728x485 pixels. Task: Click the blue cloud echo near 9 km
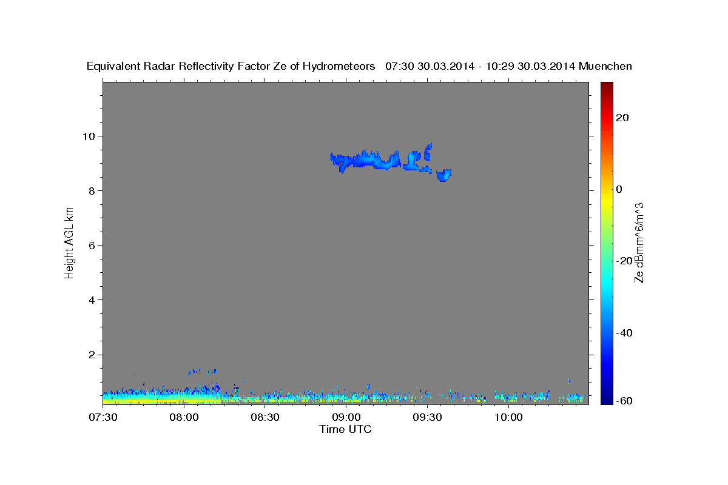coord(367,161)
